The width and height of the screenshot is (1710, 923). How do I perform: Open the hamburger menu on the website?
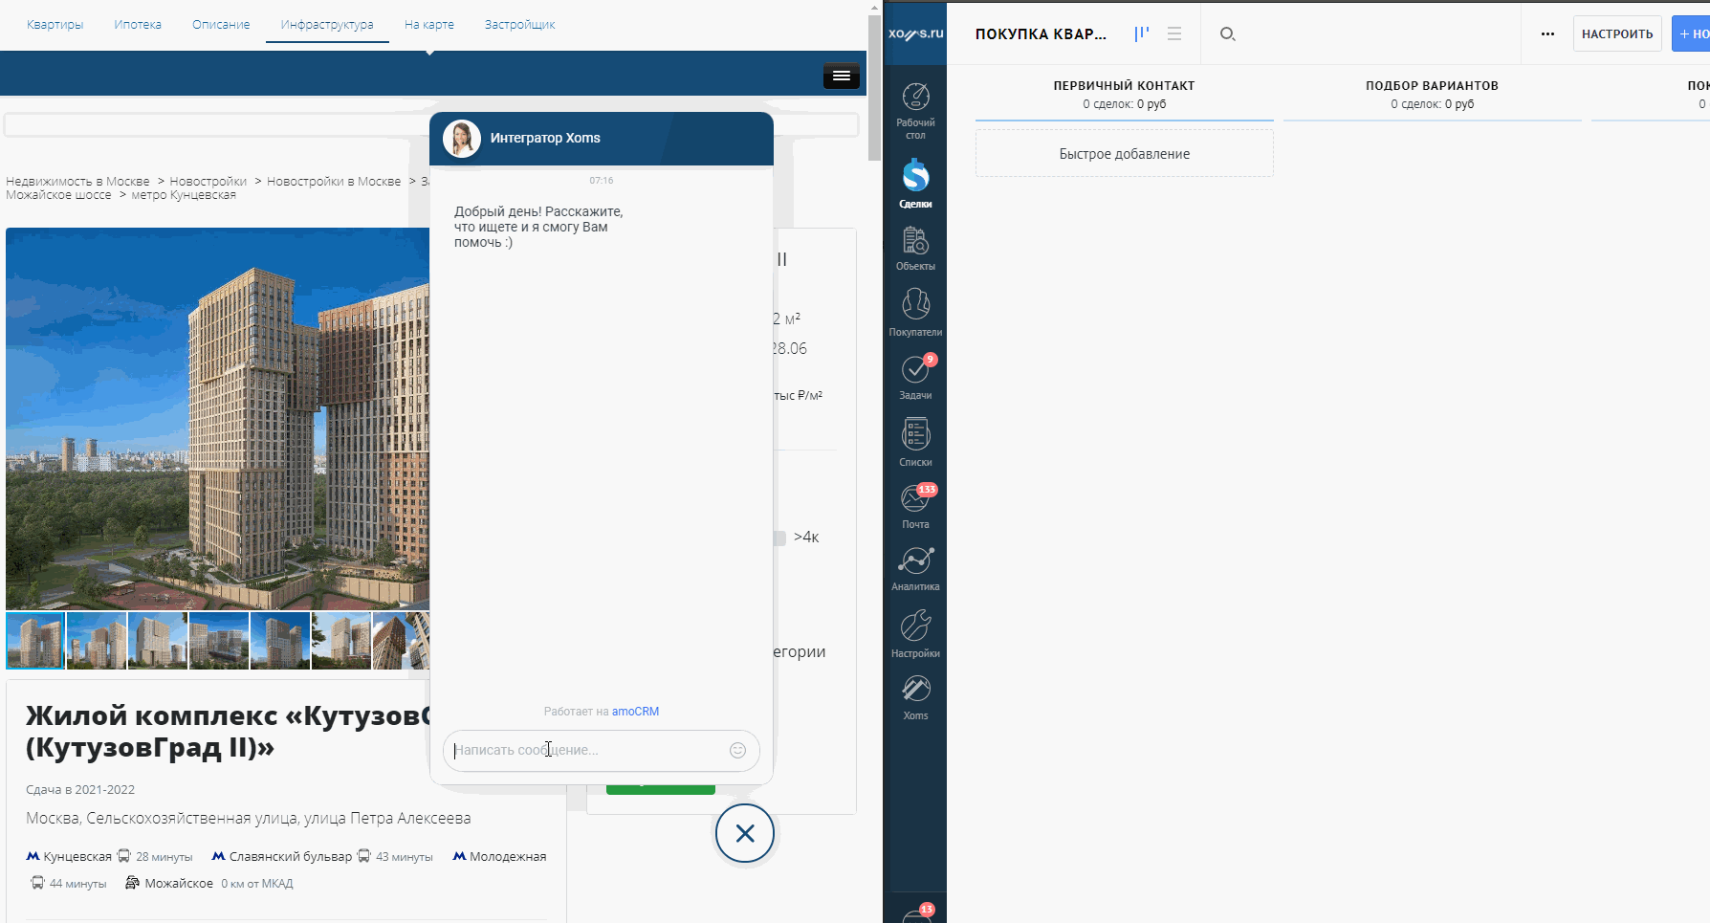click(842, 76)
